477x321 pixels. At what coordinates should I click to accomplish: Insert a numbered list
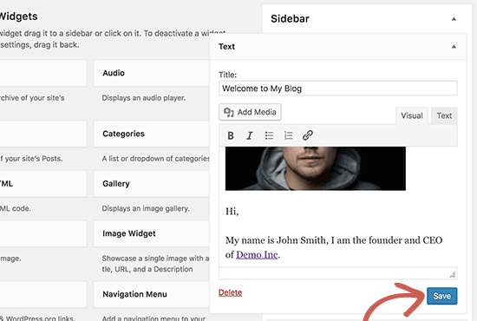tap(288, 135)
